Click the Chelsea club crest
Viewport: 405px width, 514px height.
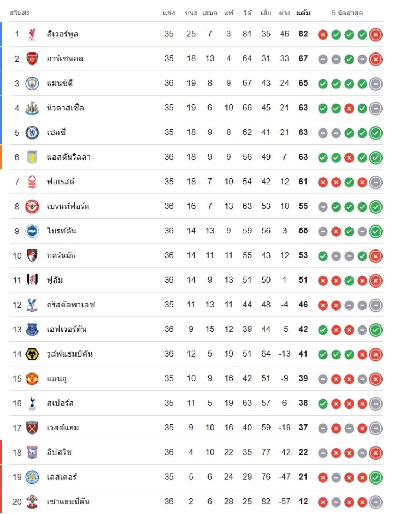click(x=32, y=133)
